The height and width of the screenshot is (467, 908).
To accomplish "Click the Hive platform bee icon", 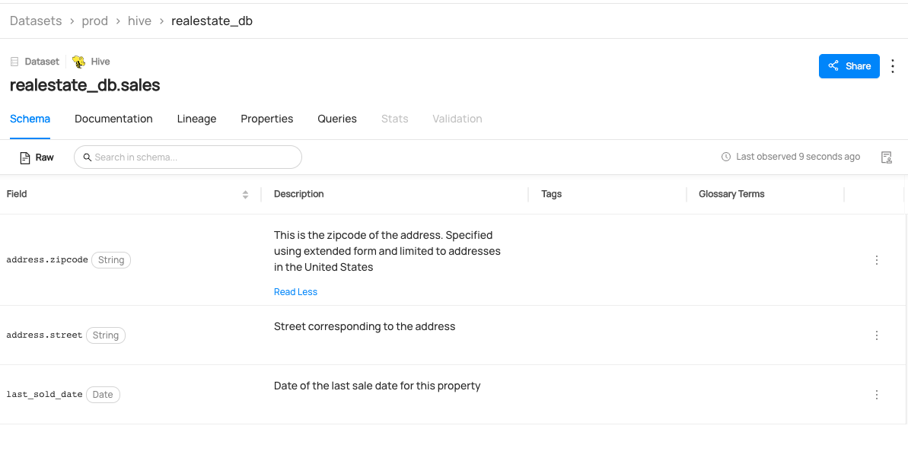I will click(x=78, y=61).
